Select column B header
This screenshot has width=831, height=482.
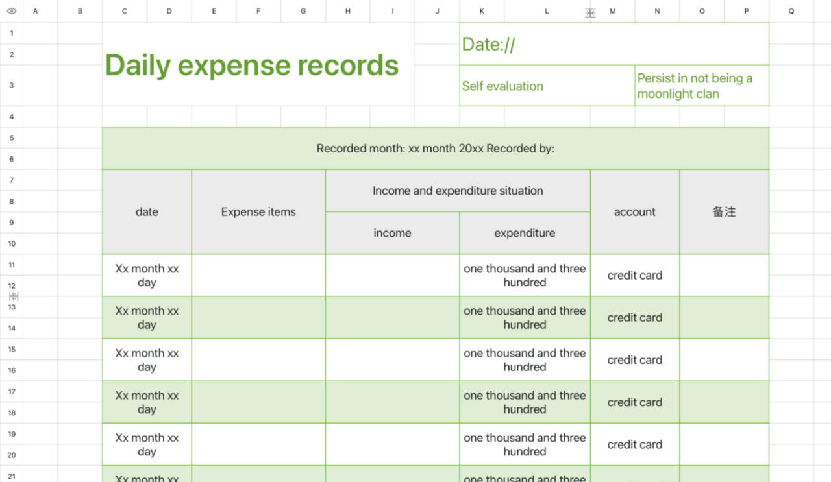(x=80, y=11)
